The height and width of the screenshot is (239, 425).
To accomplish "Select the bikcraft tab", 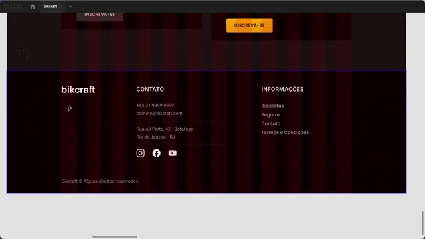I will point(50,6).
